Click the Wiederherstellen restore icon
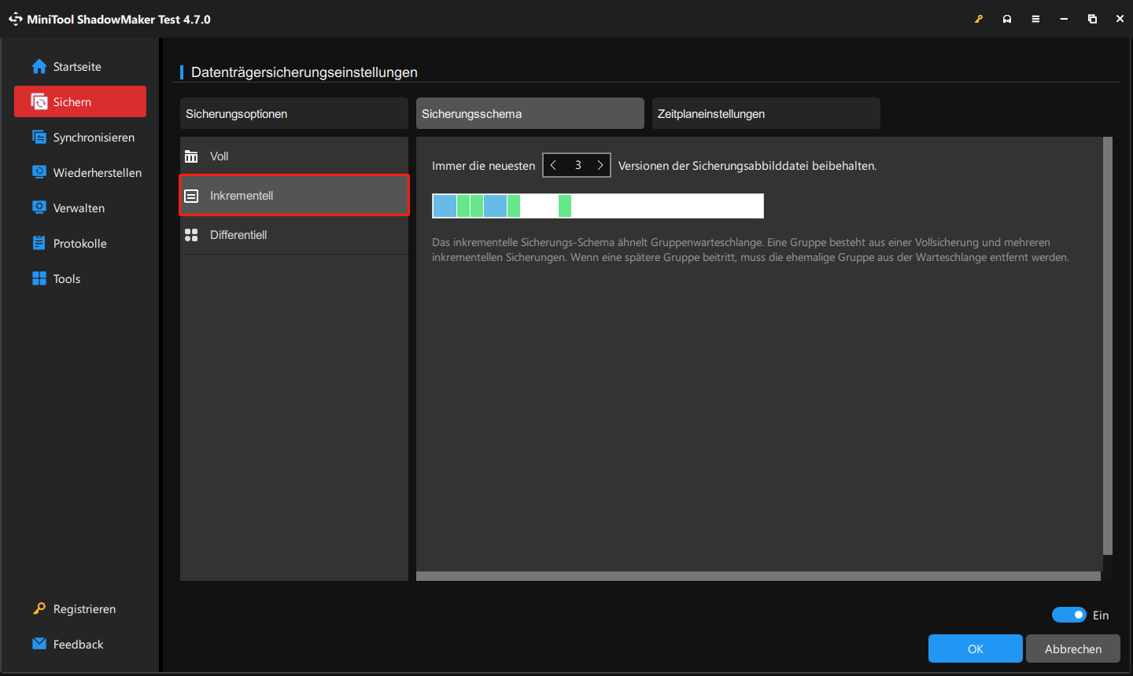 tap(39, 172)
